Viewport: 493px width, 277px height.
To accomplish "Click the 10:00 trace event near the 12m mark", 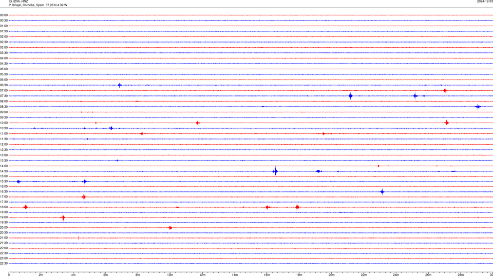I will tap(197, 123).
